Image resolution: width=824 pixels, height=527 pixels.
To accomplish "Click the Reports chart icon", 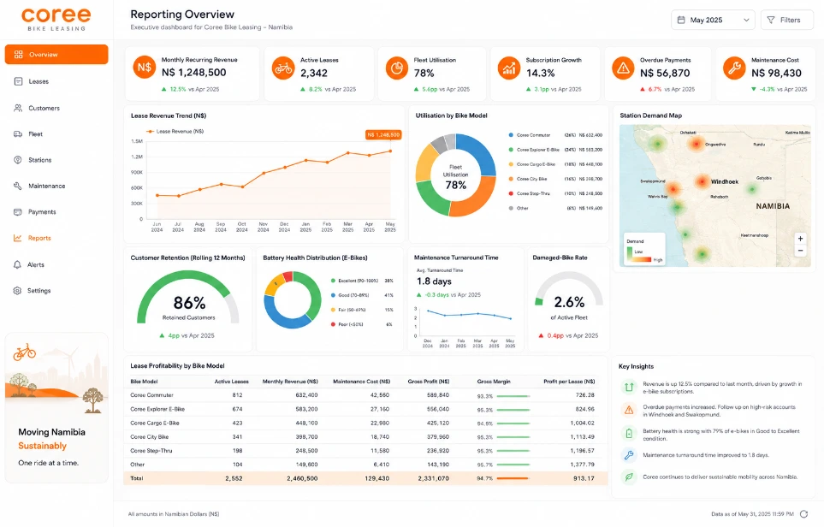I will tap(18, 238).
